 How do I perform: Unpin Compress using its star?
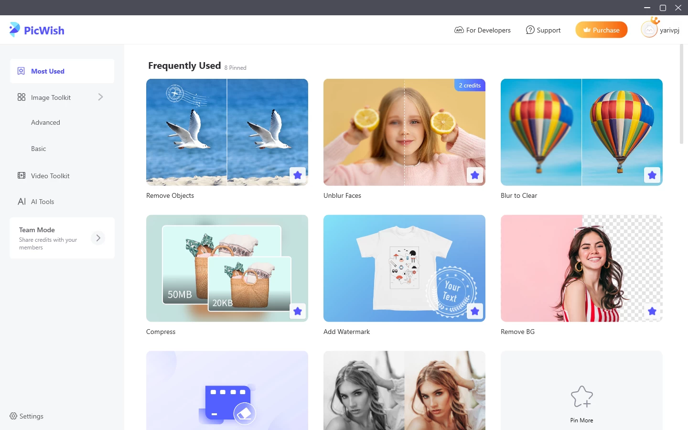coord(298,312)
